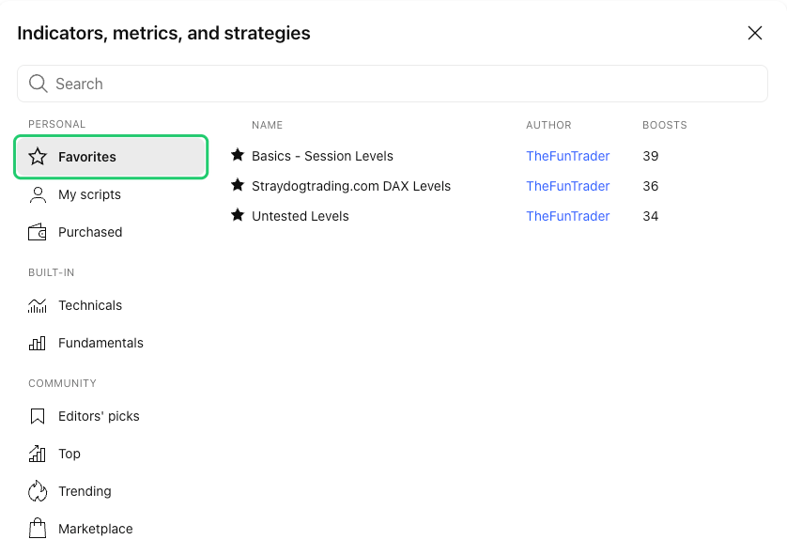View the Trending scripts category
Screen dimensions: 787x555
111,491
